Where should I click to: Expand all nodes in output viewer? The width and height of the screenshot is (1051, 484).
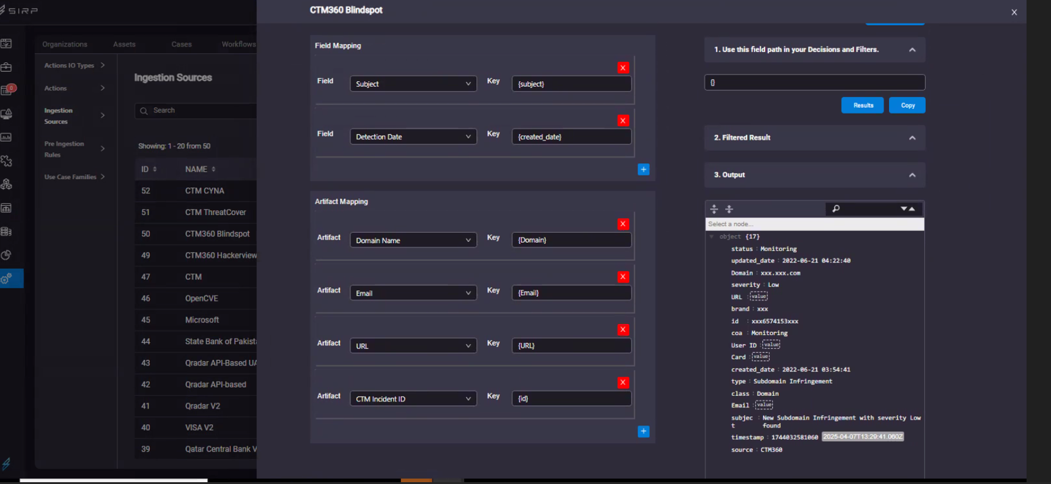(x=714, y=209)
